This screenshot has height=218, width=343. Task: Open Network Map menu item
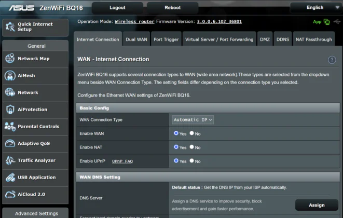click(x=35, y=59)
